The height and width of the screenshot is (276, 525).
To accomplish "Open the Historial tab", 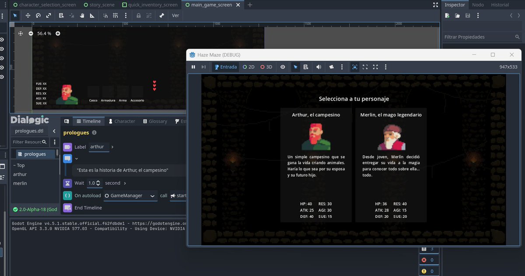I will [x=500, y=5].
